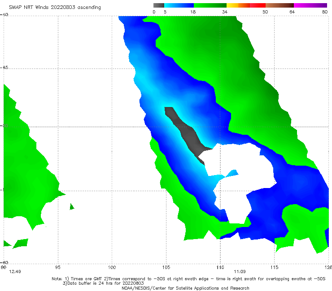Click the title 'SMAP NRT Winds 20220803 ascending'
Viewport: 332px width, 291px height.
point(55,7)
